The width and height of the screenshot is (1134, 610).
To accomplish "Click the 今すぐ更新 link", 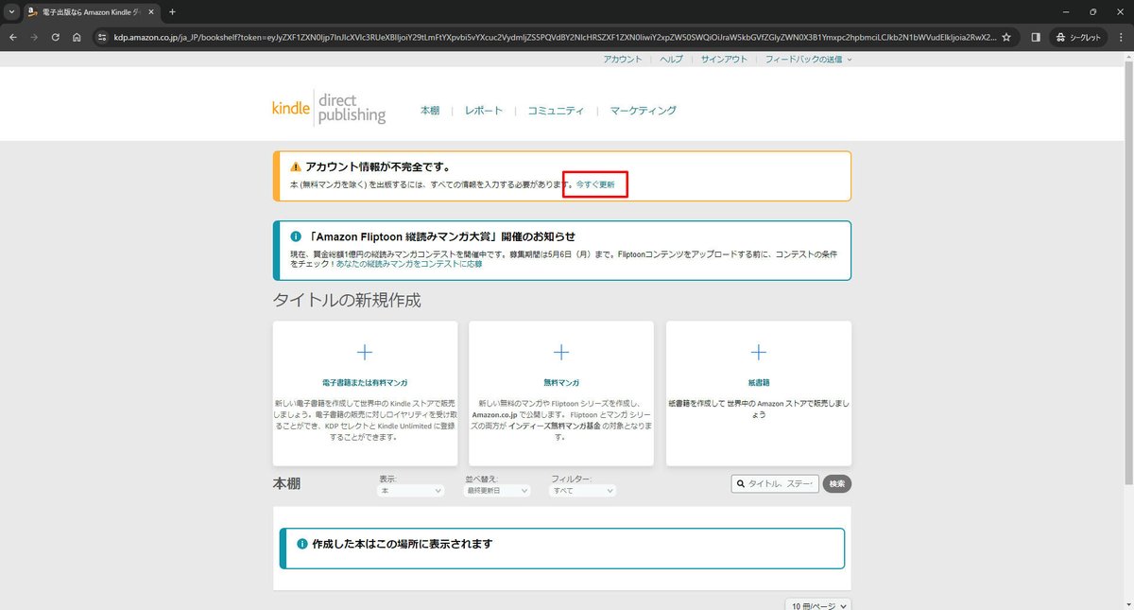I will 595,184.
